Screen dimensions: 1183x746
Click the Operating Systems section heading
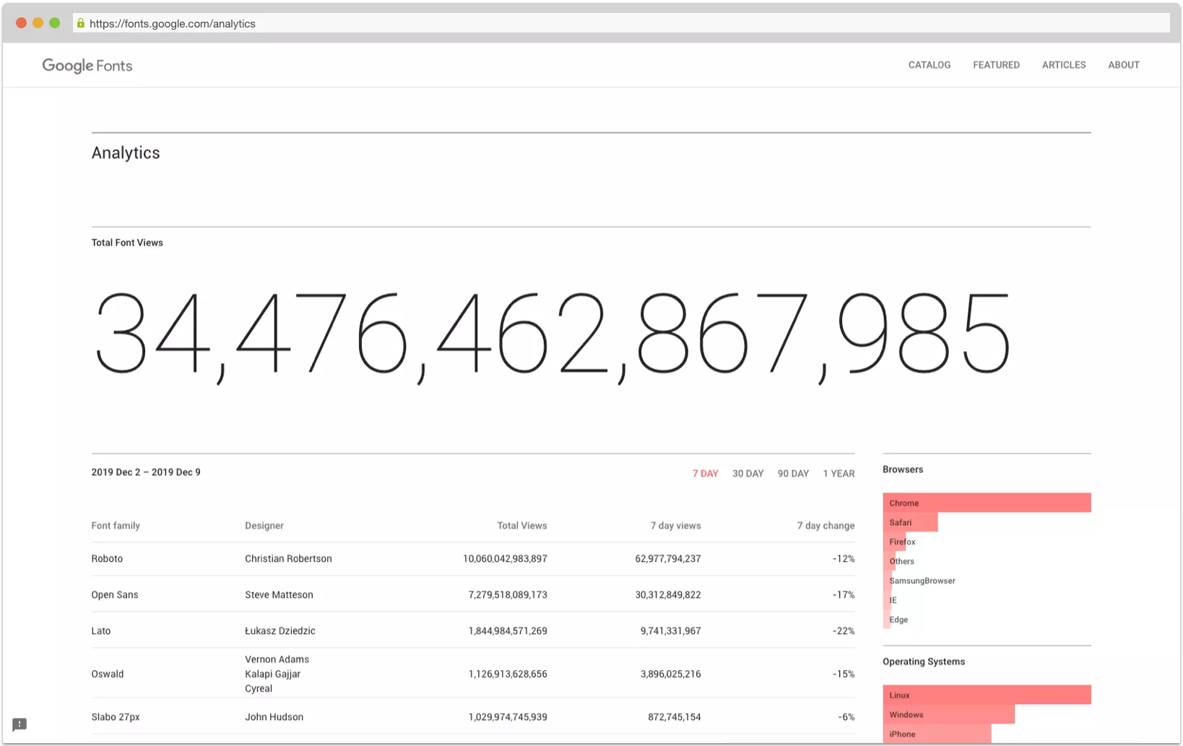(x=924, y=662)
